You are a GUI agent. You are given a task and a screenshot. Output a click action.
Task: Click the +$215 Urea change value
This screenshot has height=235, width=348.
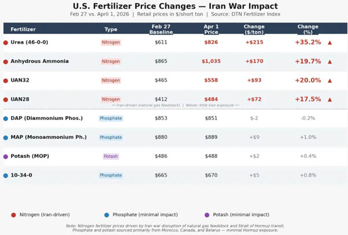click(254, 42)
